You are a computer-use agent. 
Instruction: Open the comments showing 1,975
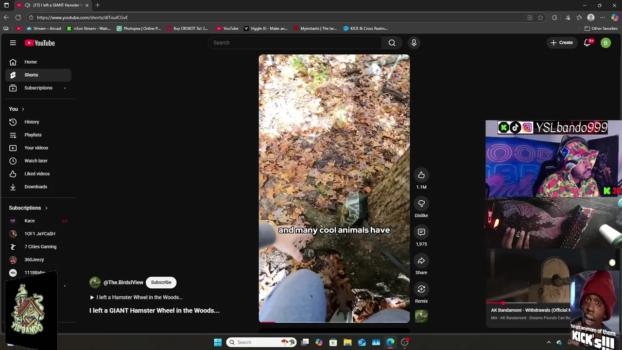click(421, 232)
